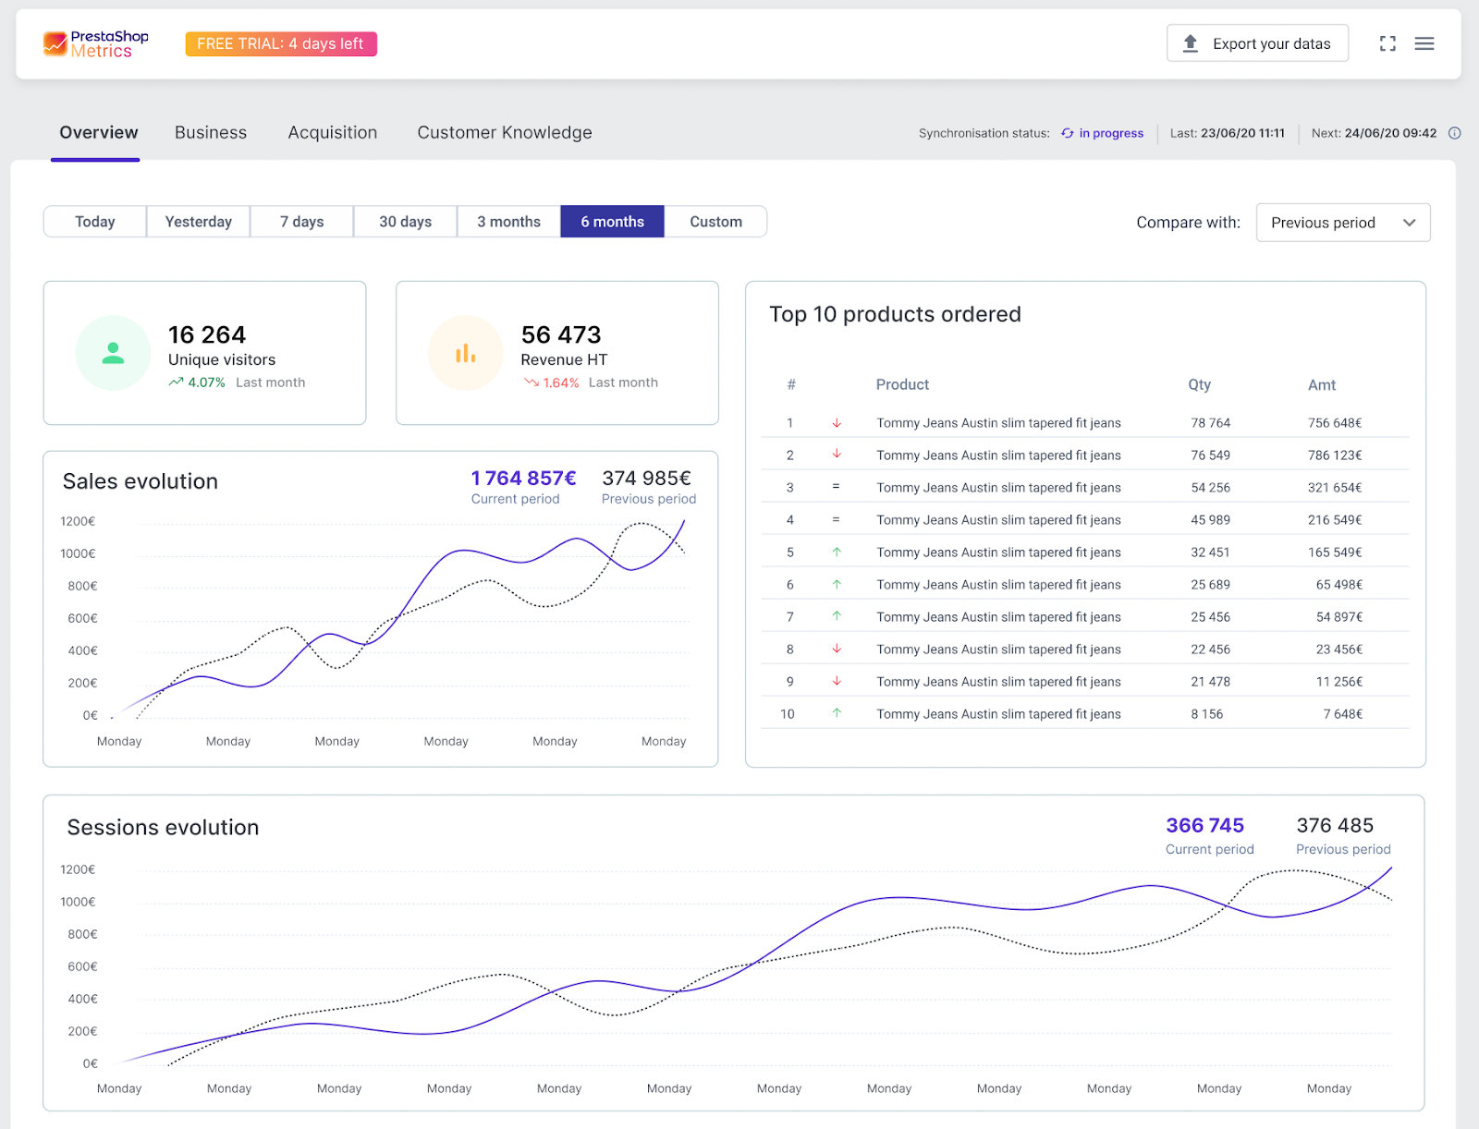Select the Today time range
This screenshot has height=1129, width=1479.
point(95,222)
